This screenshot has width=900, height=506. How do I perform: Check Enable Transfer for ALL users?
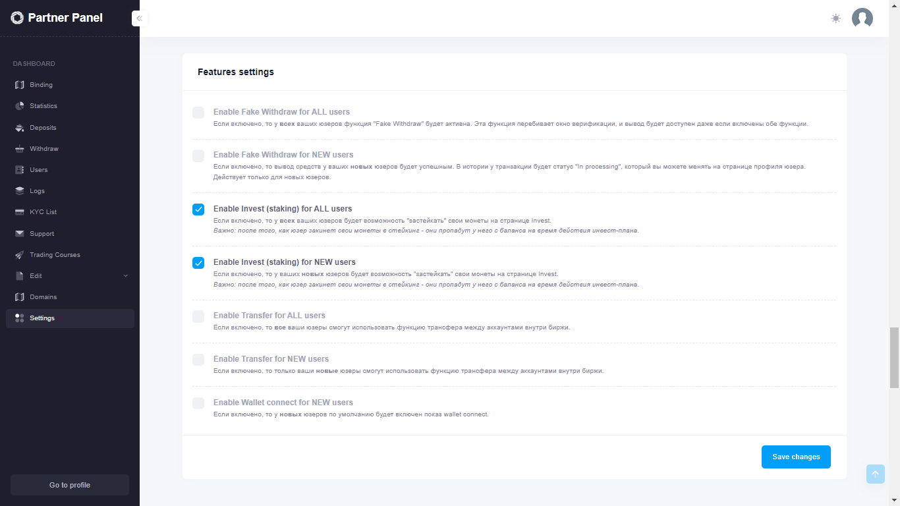(198, 316)
